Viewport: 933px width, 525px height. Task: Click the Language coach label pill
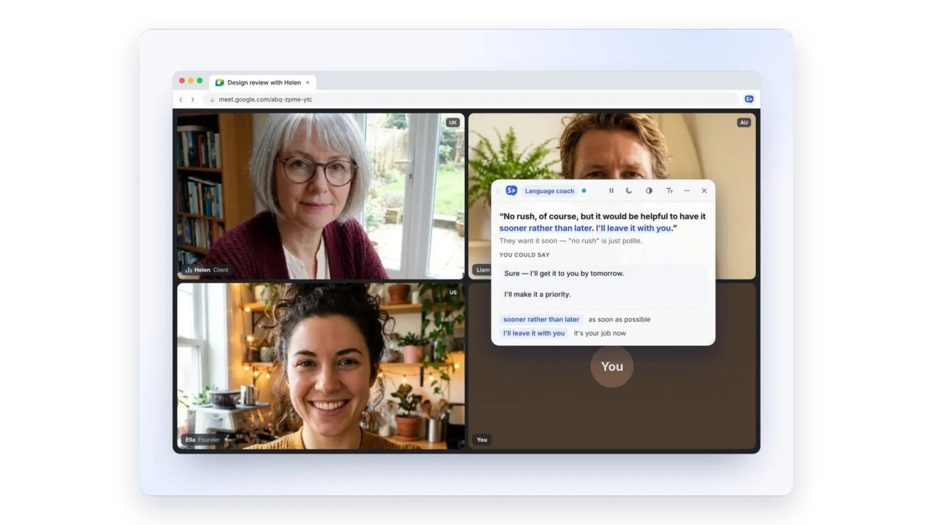click(x=550, y=191)
